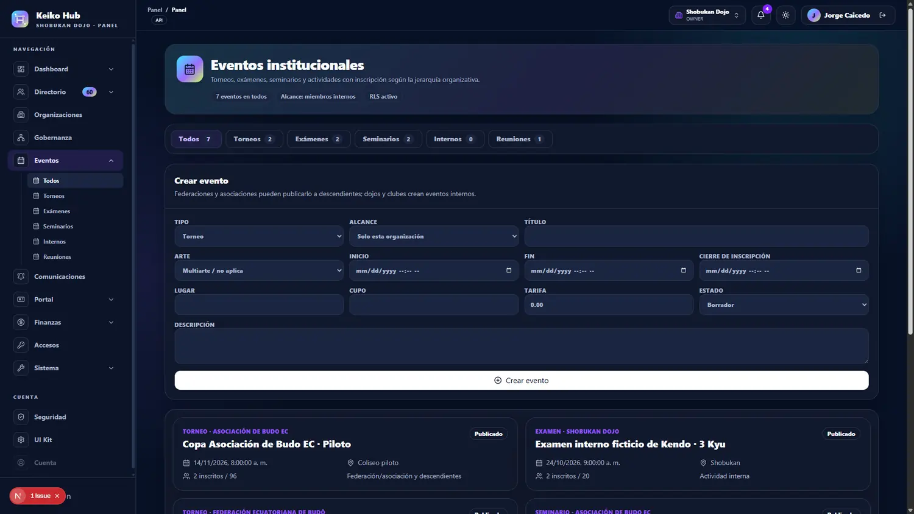Select the Todos 7 filter tab
Image resolution: width=914 pixels, height=514 pixels.
tap(196, 139)
